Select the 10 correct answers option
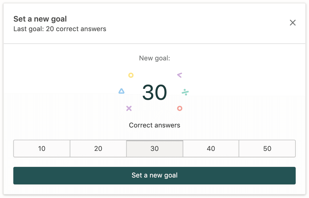 (42, 148)
